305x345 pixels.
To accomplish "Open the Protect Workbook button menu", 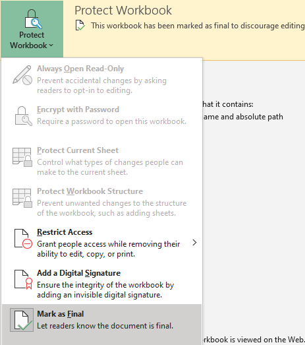I will point(32,29).
